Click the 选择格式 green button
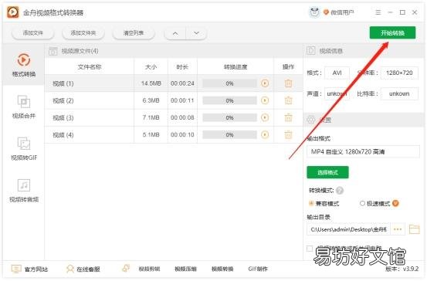This screenshot has width=427, height=281. pos(327,172)
